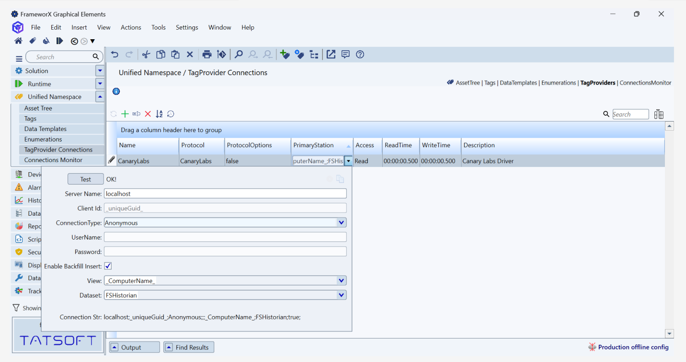
Task: Copy selection using the toolbar copy icon
Action: click(x=161, y=55)
